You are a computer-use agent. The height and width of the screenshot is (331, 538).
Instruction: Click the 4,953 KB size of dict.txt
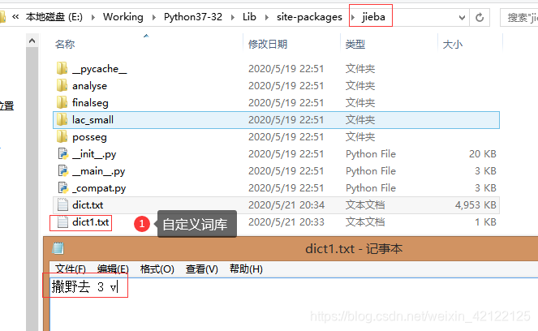point(476,205)
